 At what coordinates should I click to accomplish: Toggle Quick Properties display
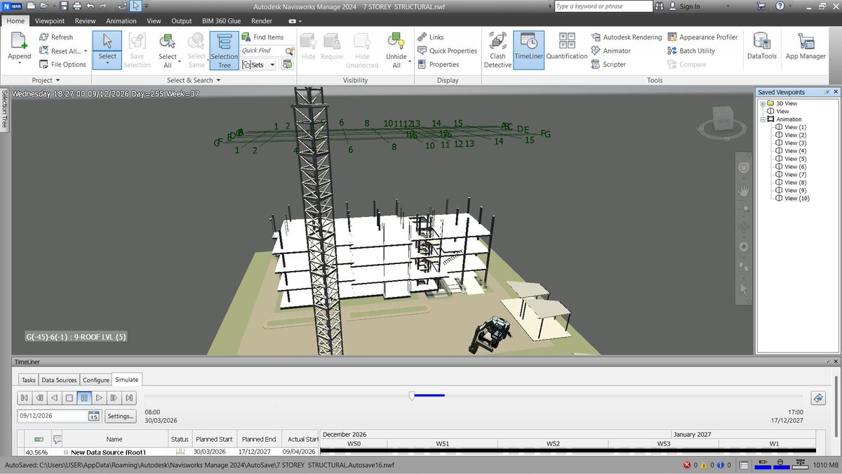[447, 51]
